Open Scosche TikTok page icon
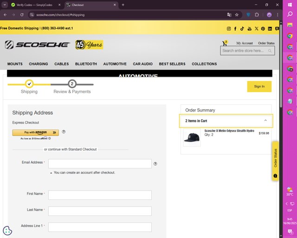This screenshot has height=238, width=297. (x=242, y=29)
